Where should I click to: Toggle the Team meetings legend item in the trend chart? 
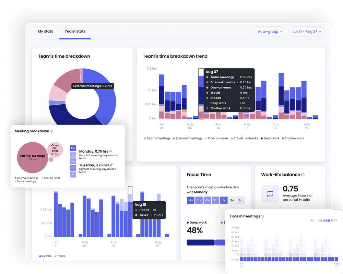tap(157, 139)
